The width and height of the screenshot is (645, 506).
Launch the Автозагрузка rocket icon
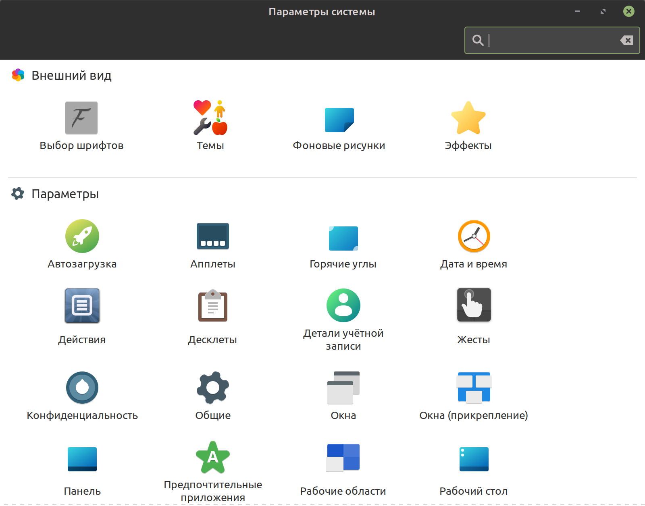coord(82,236)
